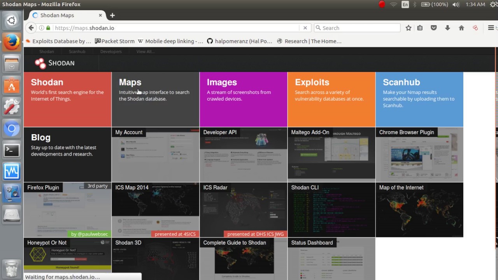
Task: Open Research | The Home bookmark
Action: 309,41
